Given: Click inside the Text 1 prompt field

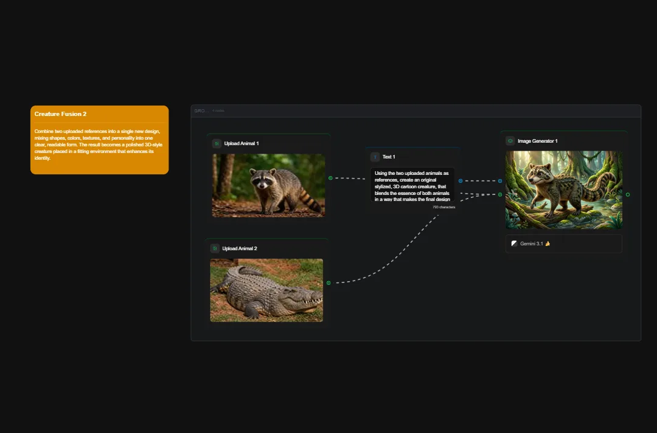Looking at the screenshot, I should coord(412,186).
